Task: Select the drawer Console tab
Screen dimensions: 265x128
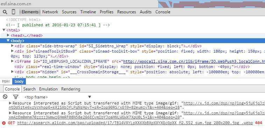Action: tap(12, 89)
